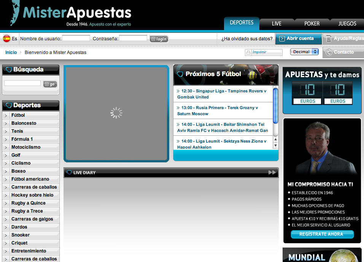This screenshot has height=262, width=364.
Task: Click the Búsqueda search text field
Action: (x=22, y=83)
